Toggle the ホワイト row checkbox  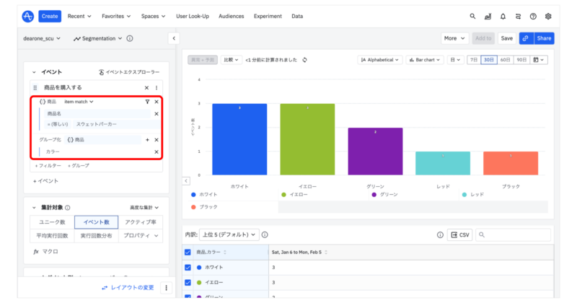(189, 267)
